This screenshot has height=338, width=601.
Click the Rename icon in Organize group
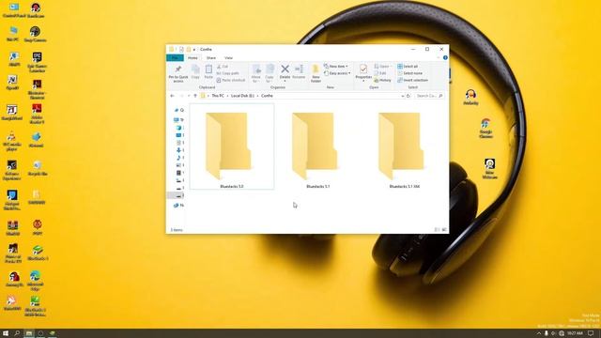point(299,69)
